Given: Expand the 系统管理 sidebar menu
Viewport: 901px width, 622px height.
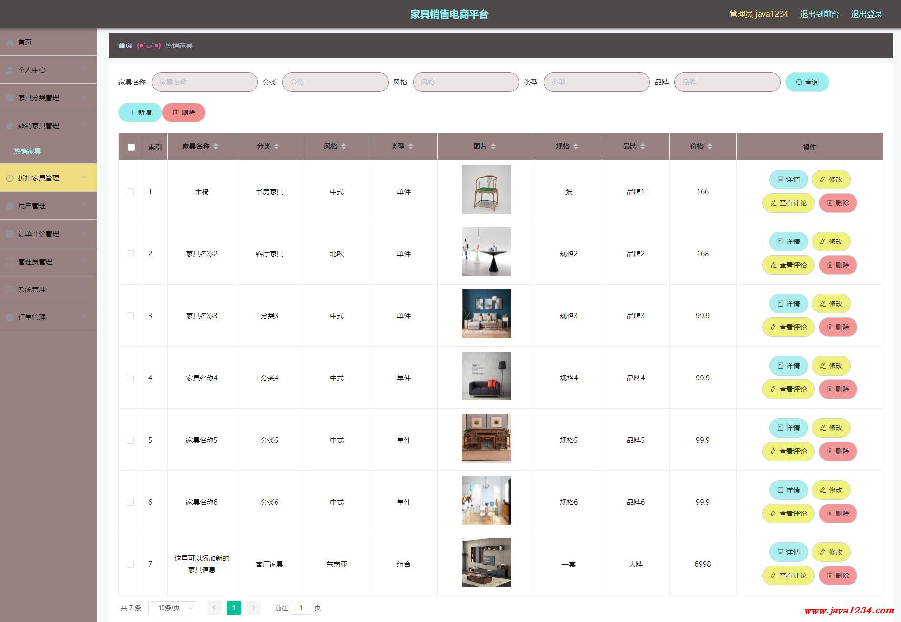Looking at the screenshot, I should click(48, 289).
